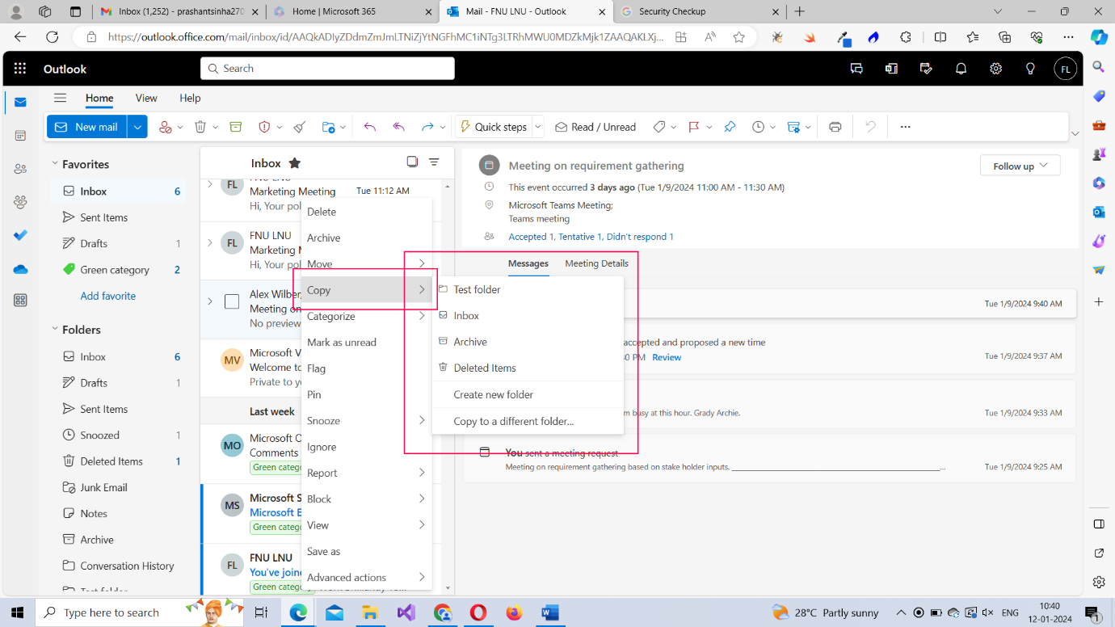Click the Print icon in ribbon
The image size is (1115, 627).
[835, 127]
